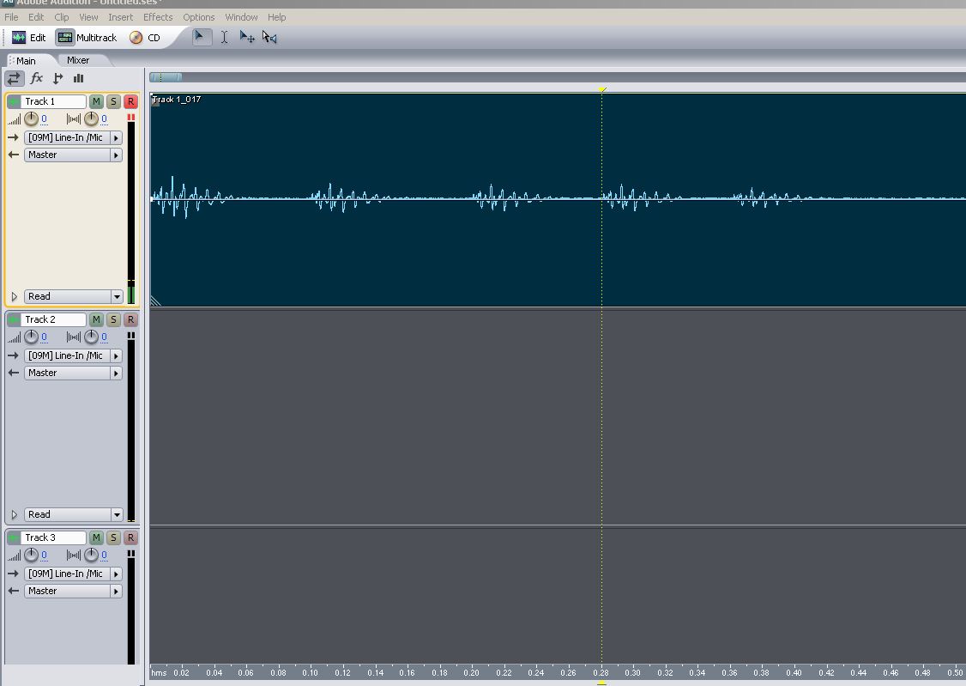Arm Track 3 for recording
This screenshot has width=966, height=686.
130,538
